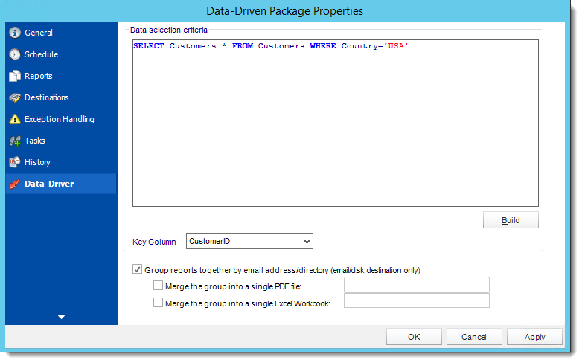Click the SELECT keyword in the query
582x363 pixels.
click(x=148, y=46)
